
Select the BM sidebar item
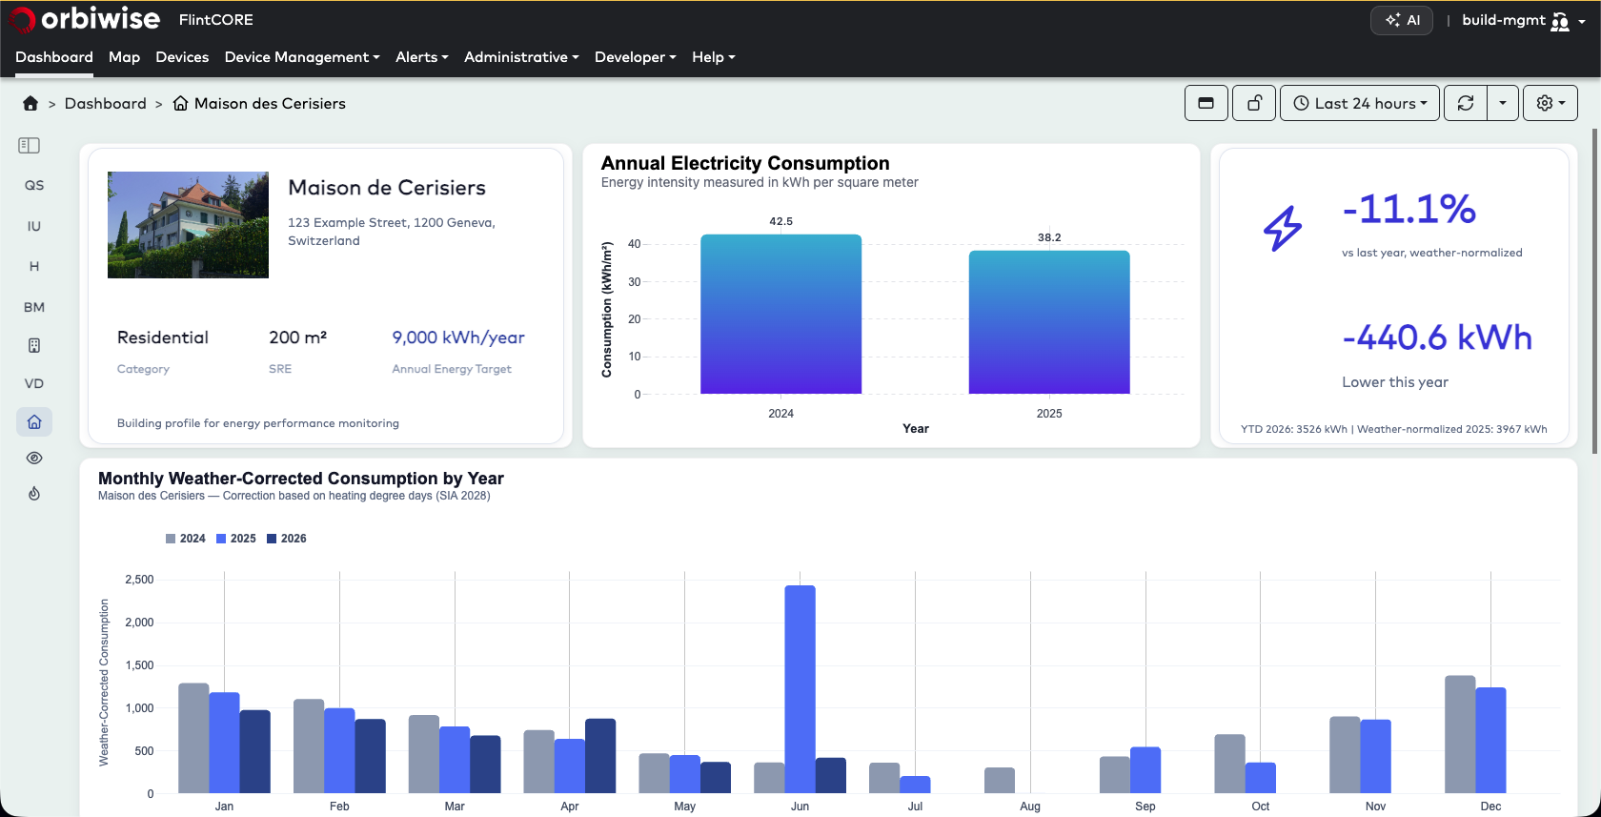click(x=34, y=307)
